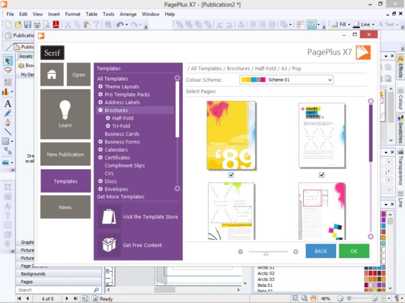The image size is (405, 303).
Task: Click the blue BACK button
Action: pos(321,251)
